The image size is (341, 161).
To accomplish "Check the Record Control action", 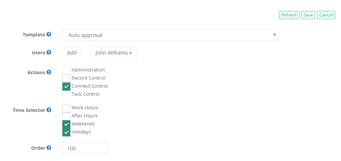I will (66, 78).
